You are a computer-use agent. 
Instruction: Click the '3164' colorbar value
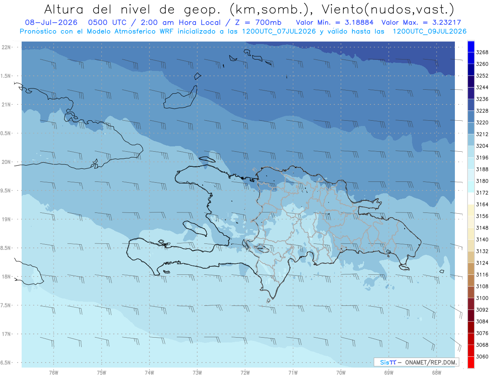point(482,204)
